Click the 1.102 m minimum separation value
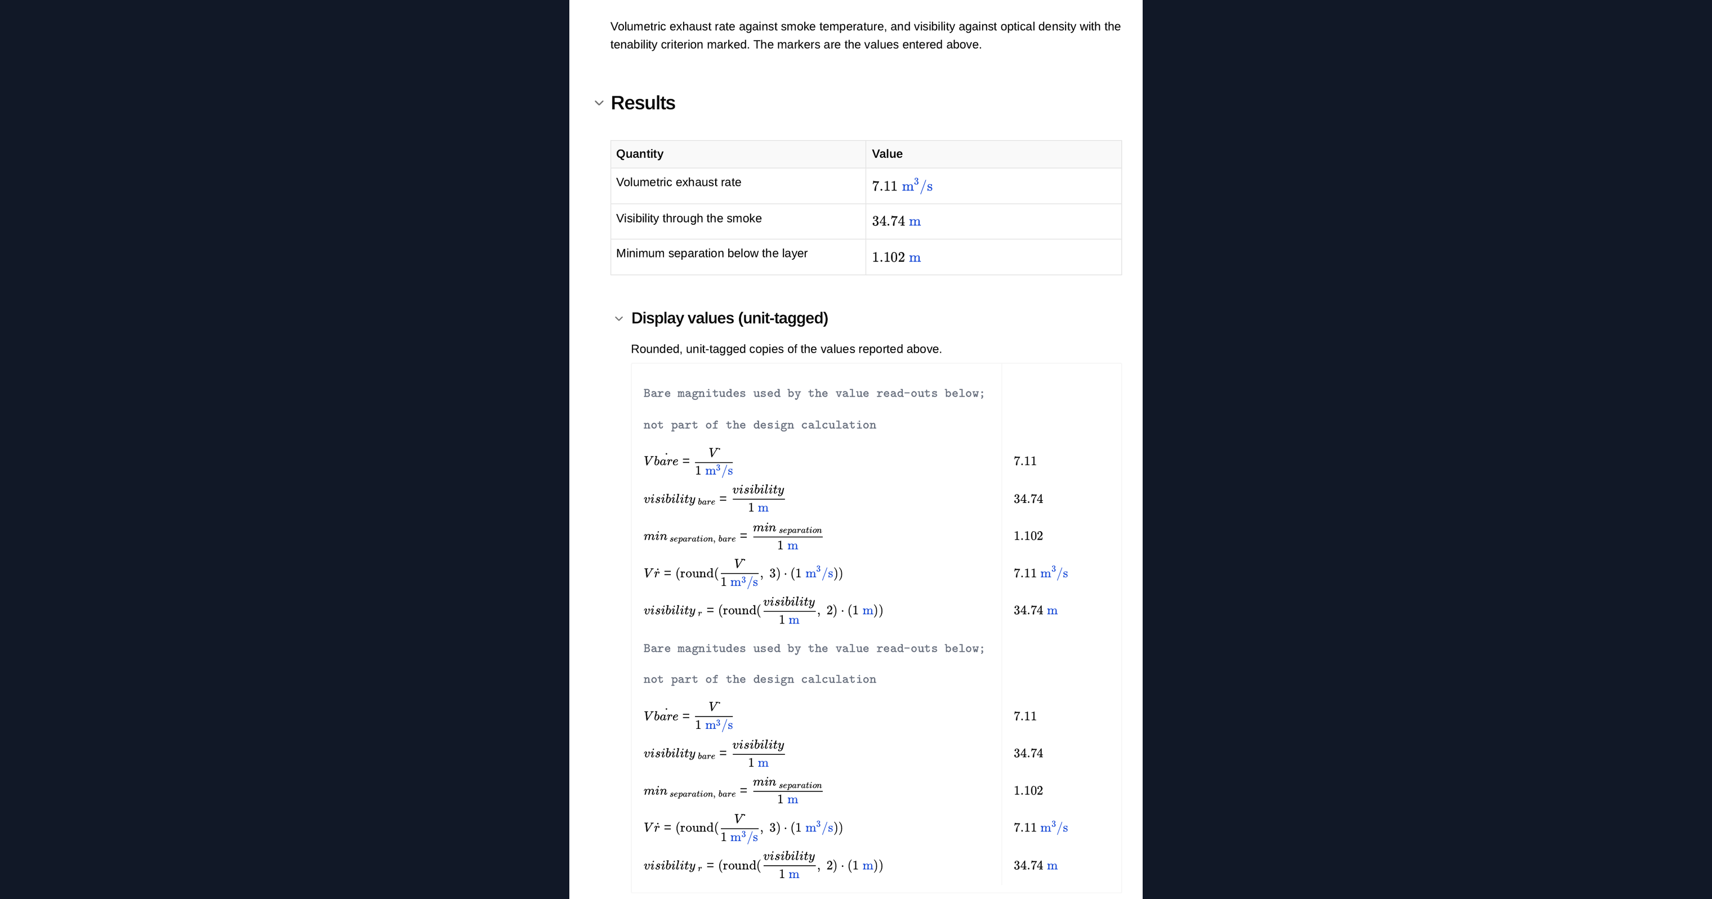Viewport: 1712px width, 899px height. point(896,257)
